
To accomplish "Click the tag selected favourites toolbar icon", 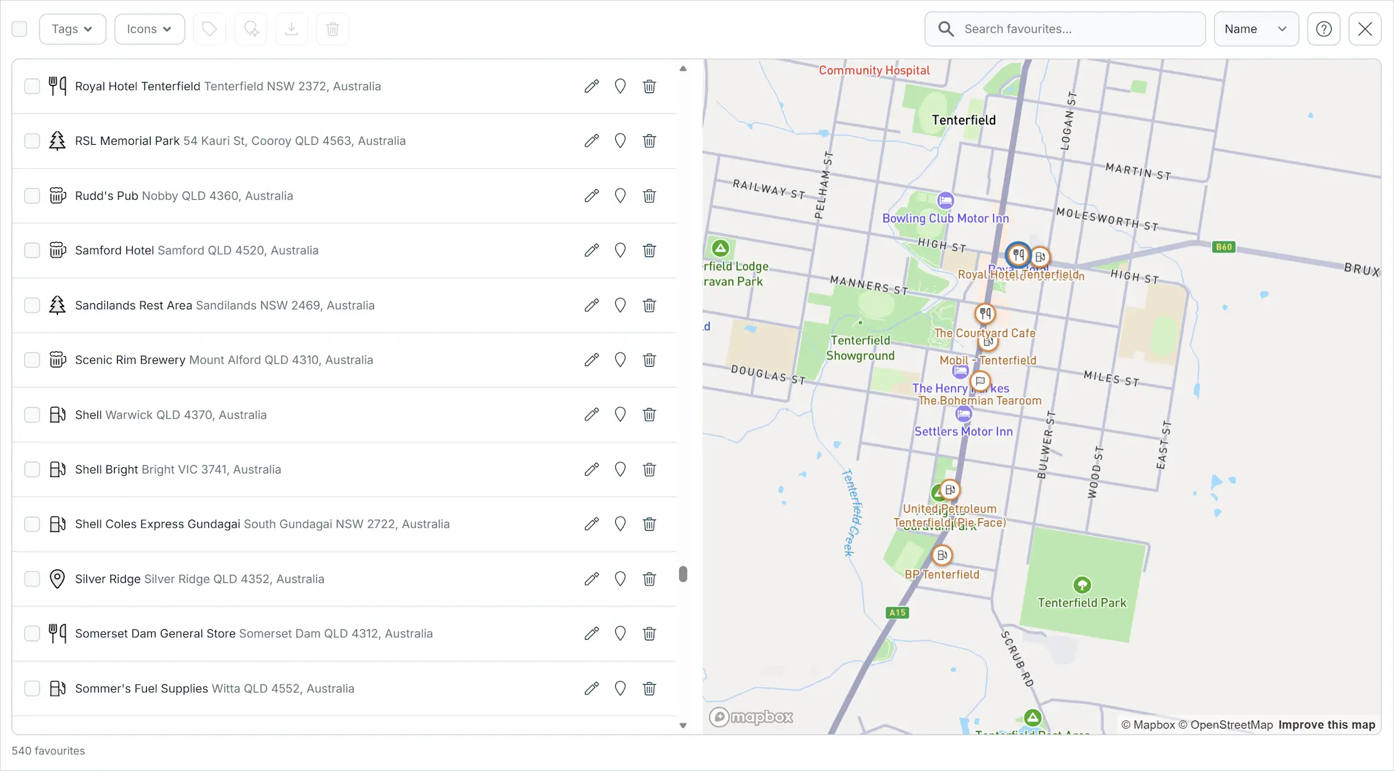I will [210, 29].
